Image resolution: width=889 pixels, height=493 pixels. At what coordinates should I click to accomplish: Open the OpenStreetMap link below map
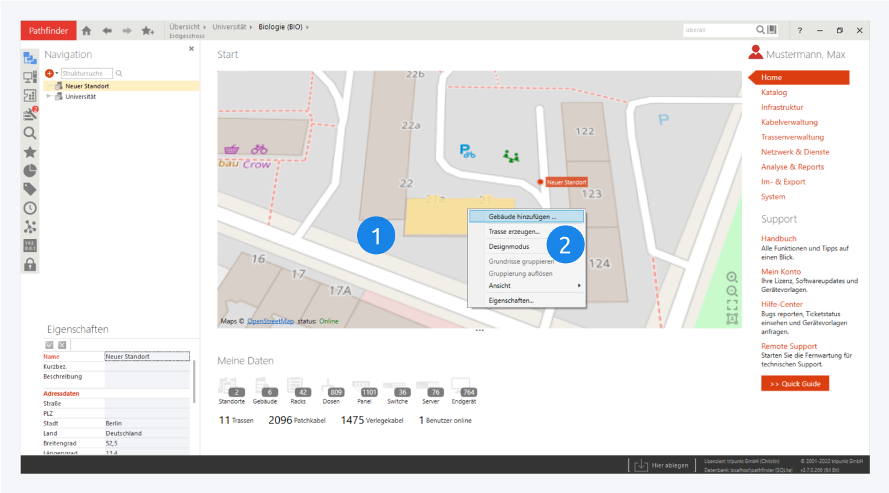(270, 321)
